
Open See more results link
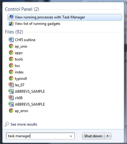(24, 124)
